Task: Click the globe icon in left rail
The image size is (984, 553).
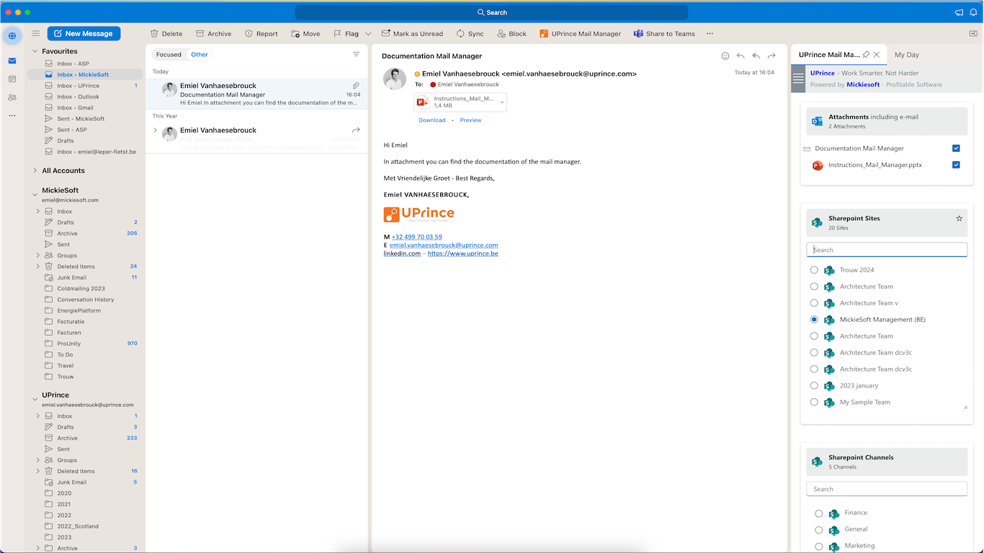Action: click(x=12, y=35)
